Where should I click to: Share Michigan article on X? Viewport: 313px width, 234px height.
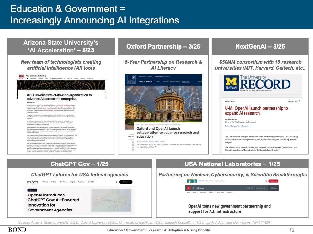tap(296, 101)
